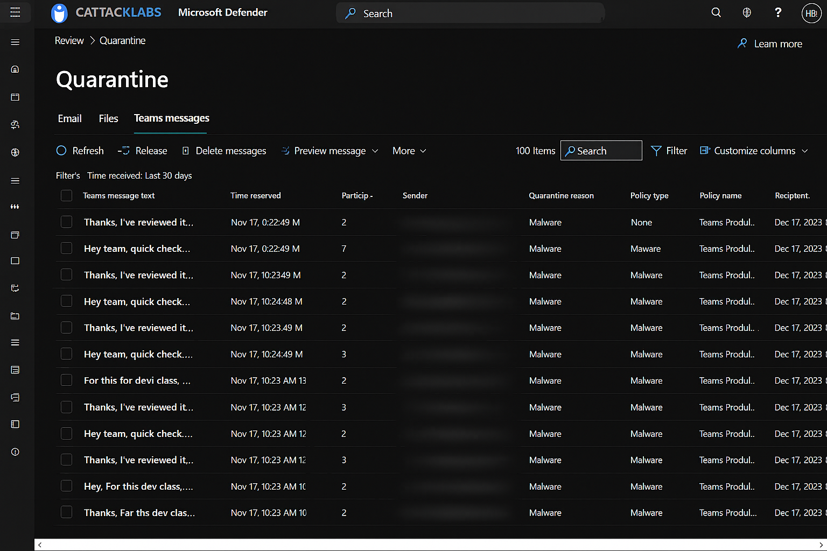Screen dimensions: 827x551
Task: Check the select-all checkbox in the header row
Action: coord(66,195)
